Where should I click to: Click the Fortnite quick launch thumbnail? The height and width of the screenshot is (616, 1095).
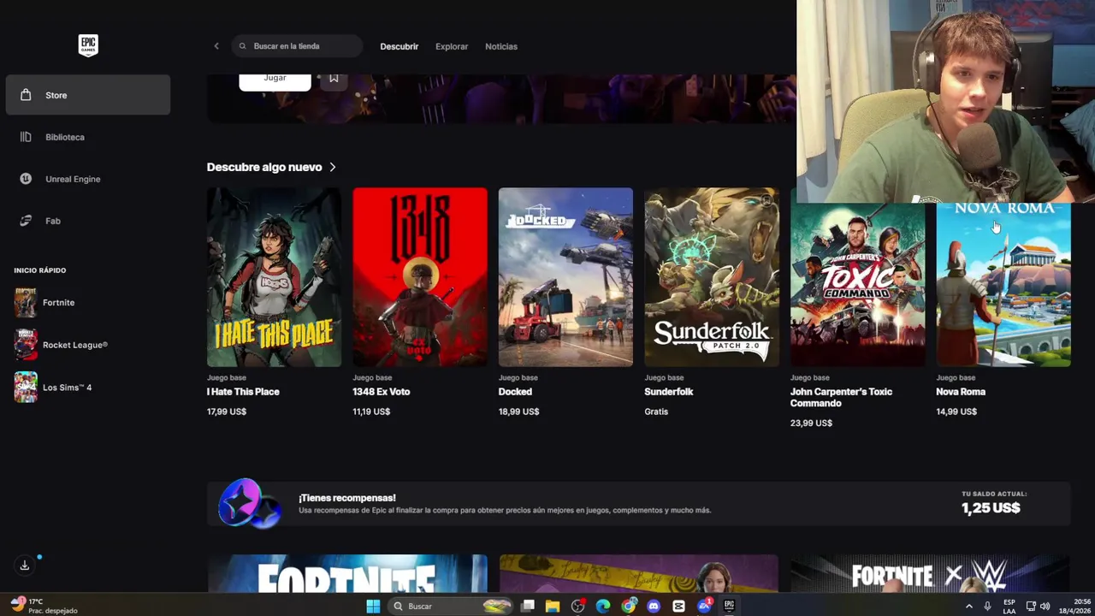coord(26,303)
